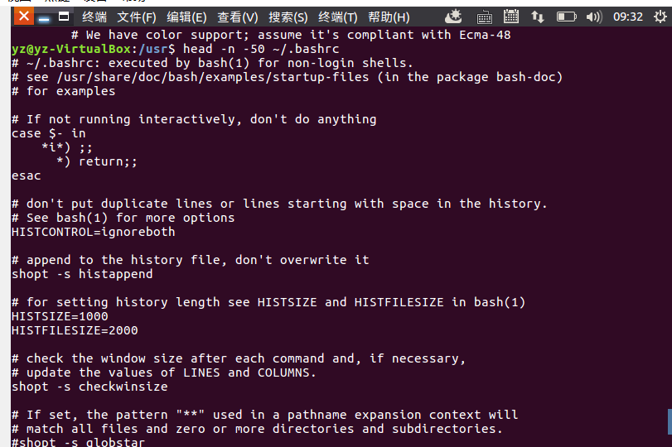The width and height of the screenshot is (672, 447).
Task: Open the 查看(V) menu
Action: pos(238,17)
